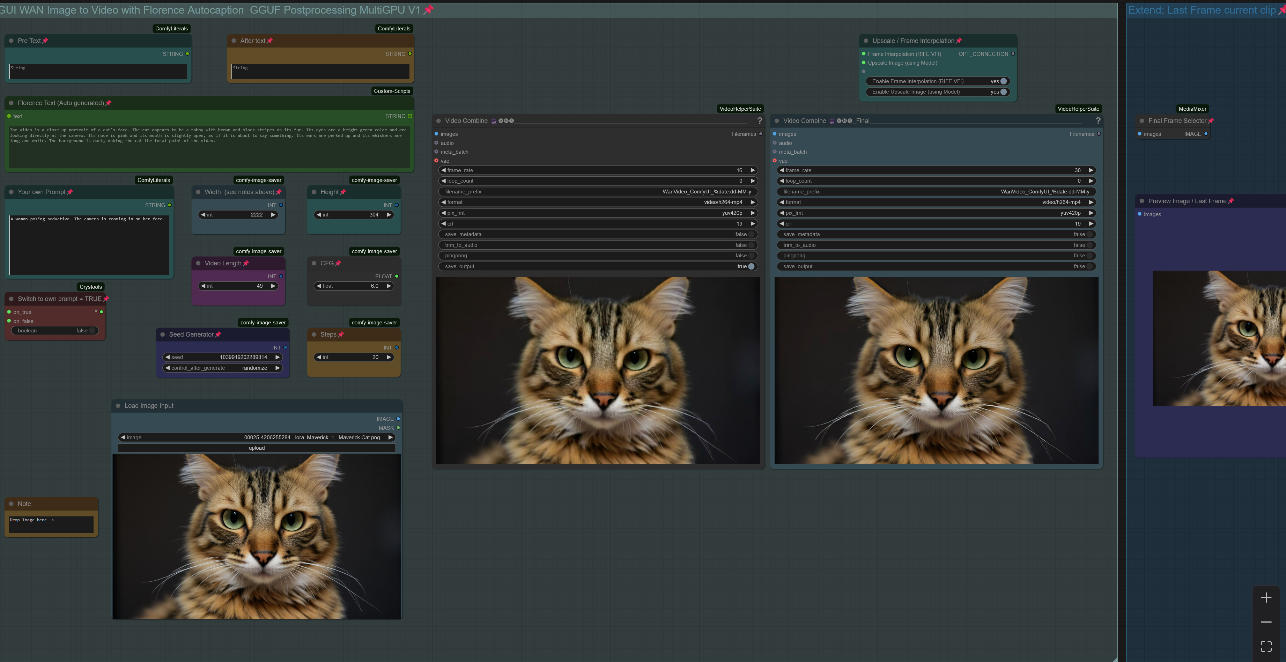Increase Steps int value with right arrow

389,358
